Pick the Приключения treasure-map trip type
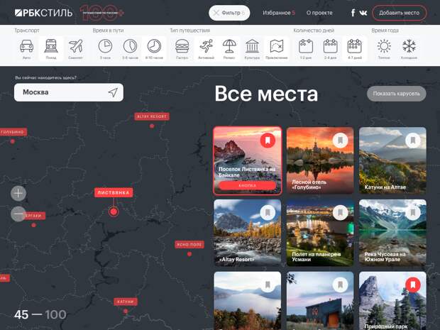440x330 pixels. pyautogui.click(x=277, y=49)
